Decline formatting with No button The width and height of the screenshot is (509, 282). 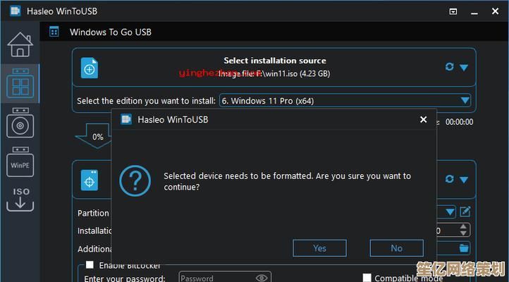(397, 248)
